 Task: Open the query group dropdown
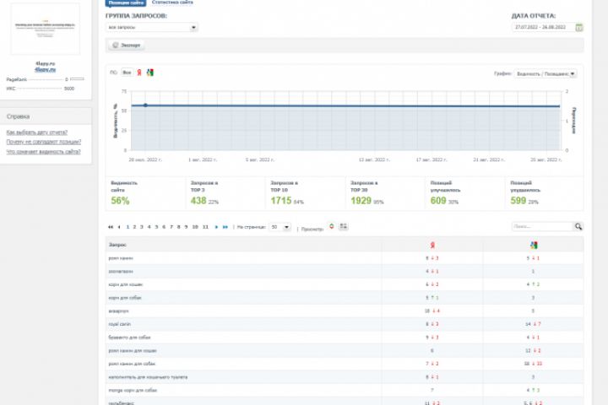pos(152,28)
